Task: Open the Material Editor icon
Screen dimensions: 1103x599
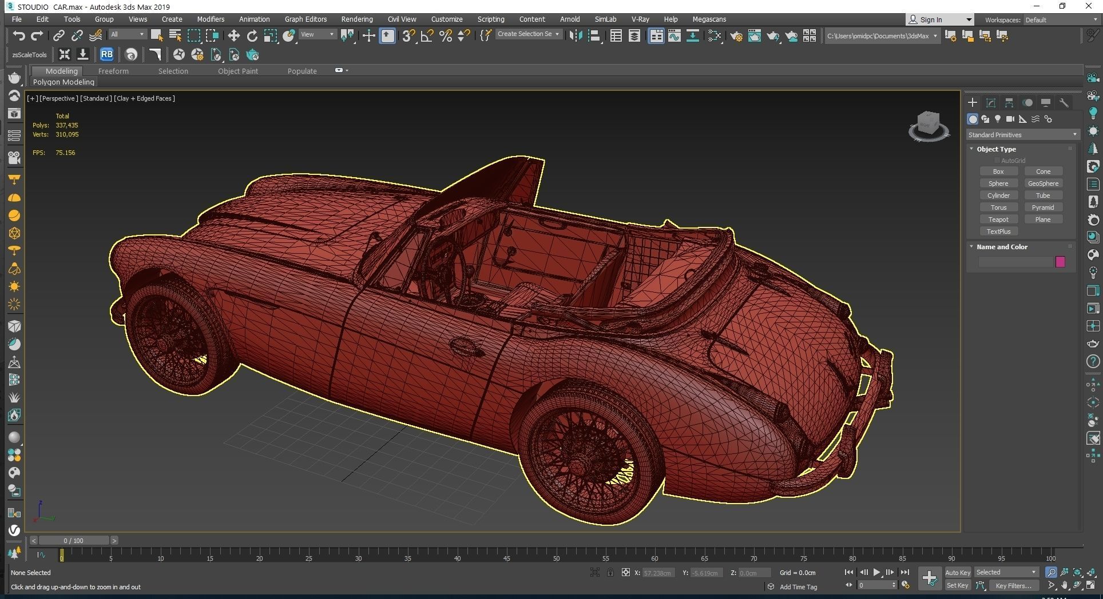Action: click(x=715, y=35)
